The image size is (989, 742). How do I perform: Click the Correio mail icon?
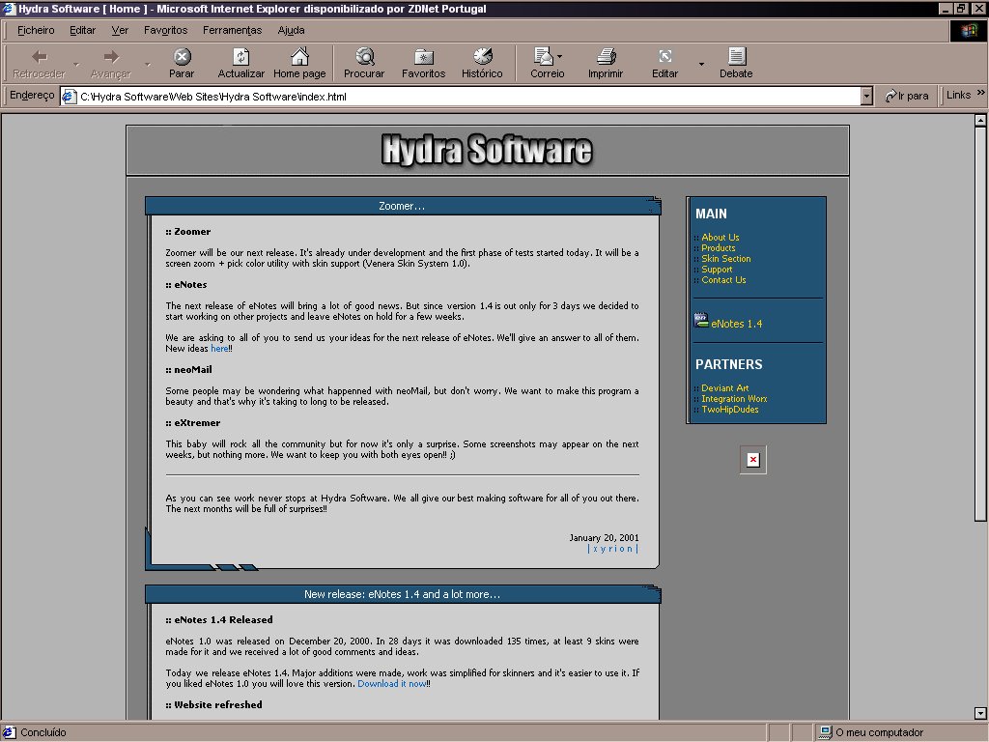(544, 60)
